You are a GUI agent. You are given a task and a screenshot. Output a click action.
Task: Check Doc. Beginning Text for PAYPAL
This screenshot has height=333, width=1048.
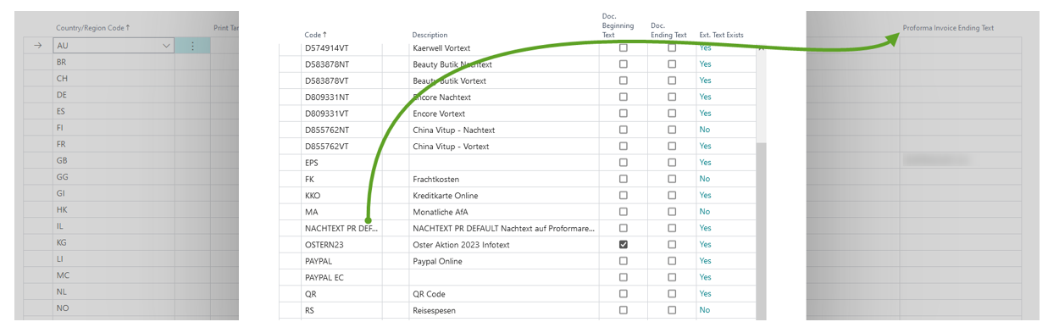click(624, 261)
